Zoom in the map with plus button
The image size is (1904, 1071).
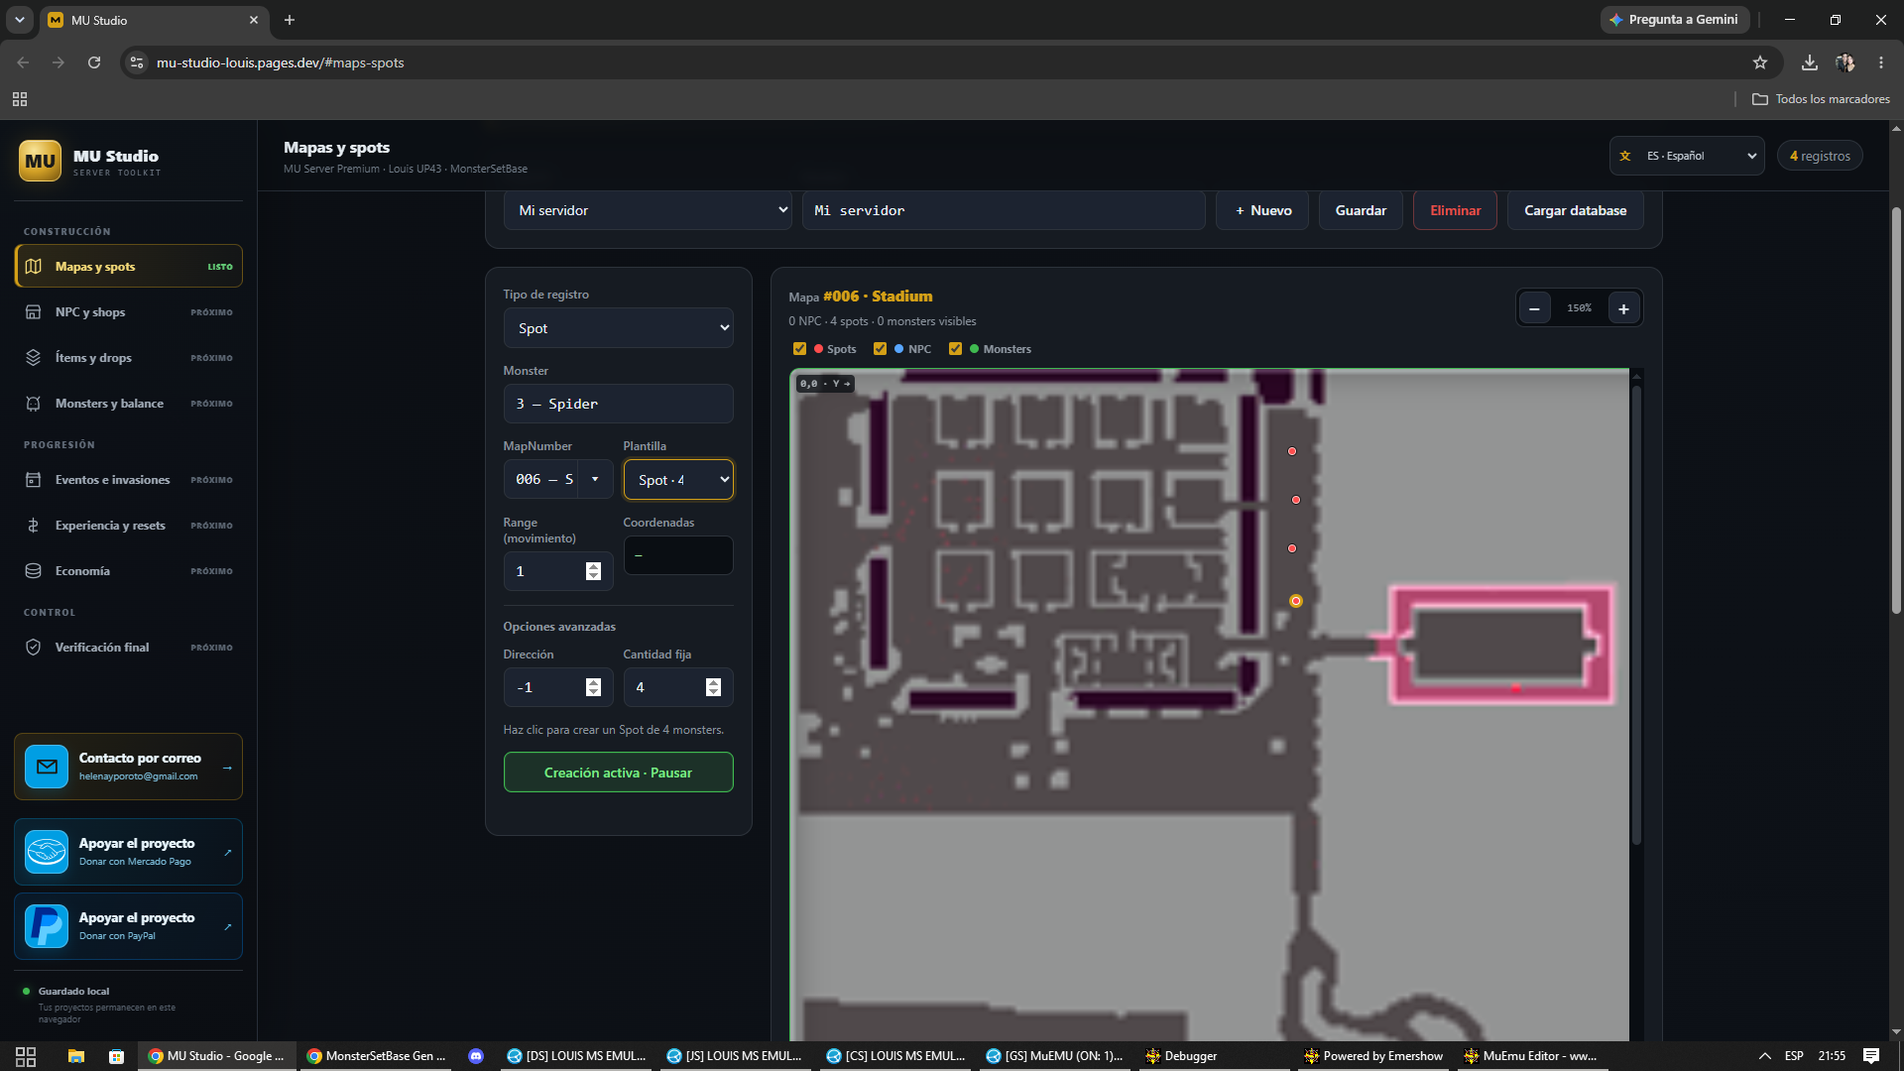tap(1623, 308)
